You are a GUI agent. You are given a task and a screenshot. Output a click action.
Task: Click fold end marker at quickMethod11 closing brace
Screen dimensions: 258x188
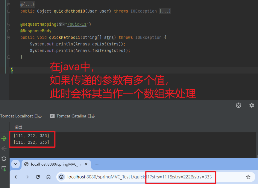[x=9, y=57]
